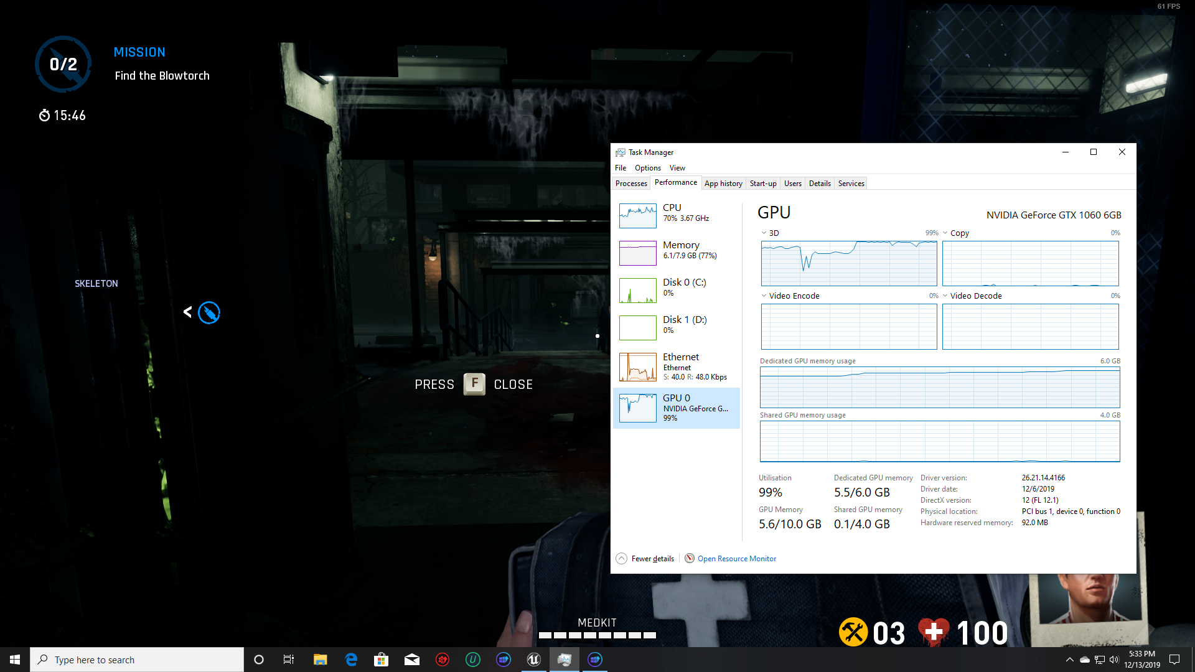Open the Video Decode graph dropdown
This screenshot has height=672, width=1195.
[945, 296]
